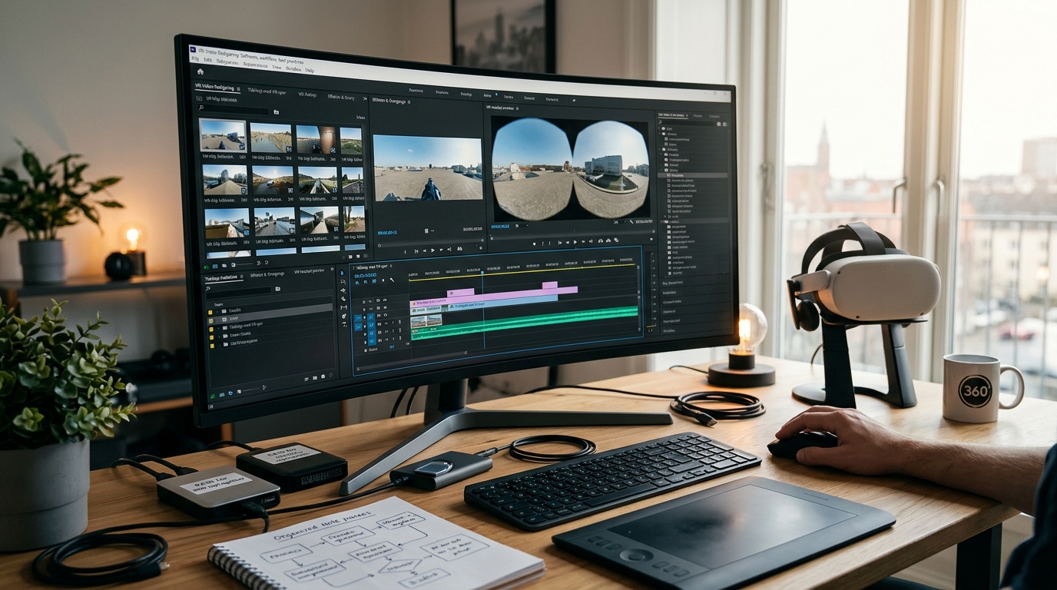
Task: Click the Export Frame camera icon under monitor
Action: pos(607,241)
